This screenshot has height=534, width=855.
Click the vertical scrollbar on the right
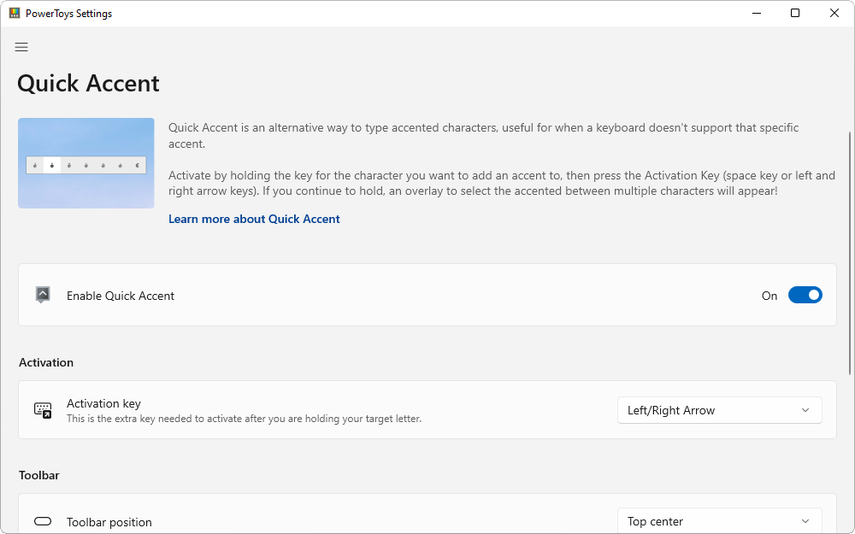[x=849, y=256]
